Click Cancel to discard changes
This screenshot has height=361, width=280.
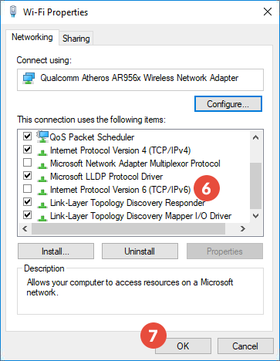(245, 346)
